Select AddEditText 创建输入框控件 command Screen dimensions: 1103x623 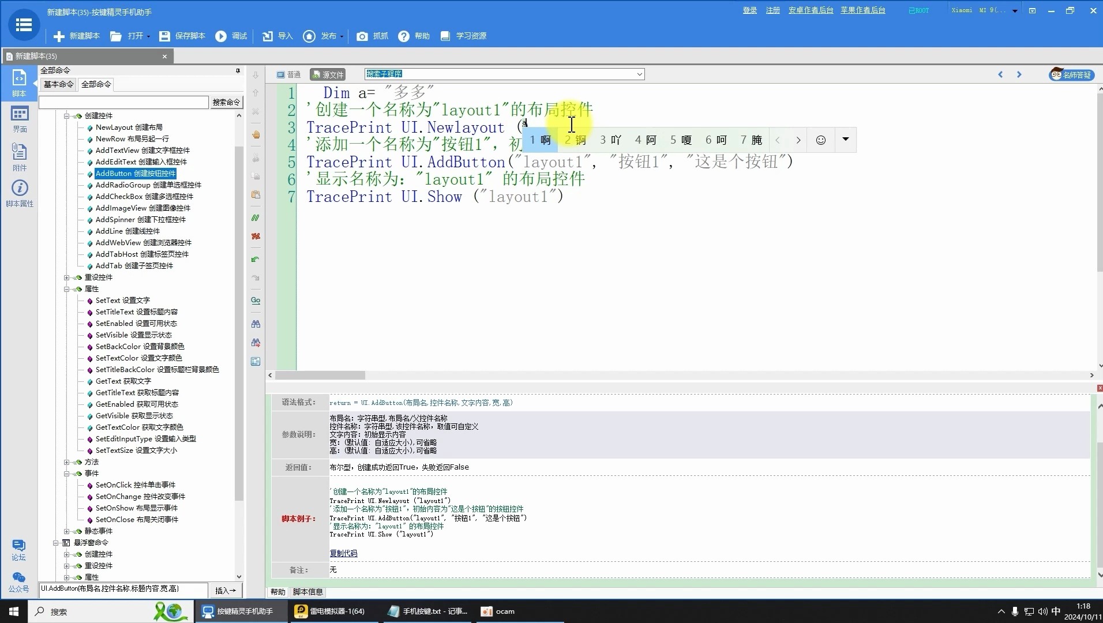click(x=141, y=162)
